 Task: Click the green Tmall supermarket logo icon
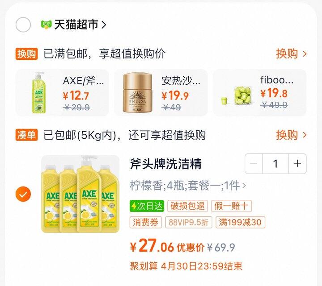tap(47, 25)
